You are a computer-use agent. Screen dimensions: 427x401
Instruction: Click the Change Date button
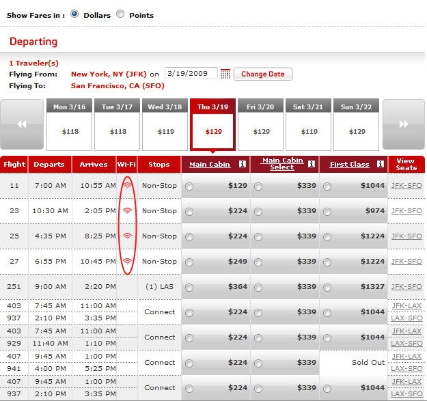pos(263,74)
